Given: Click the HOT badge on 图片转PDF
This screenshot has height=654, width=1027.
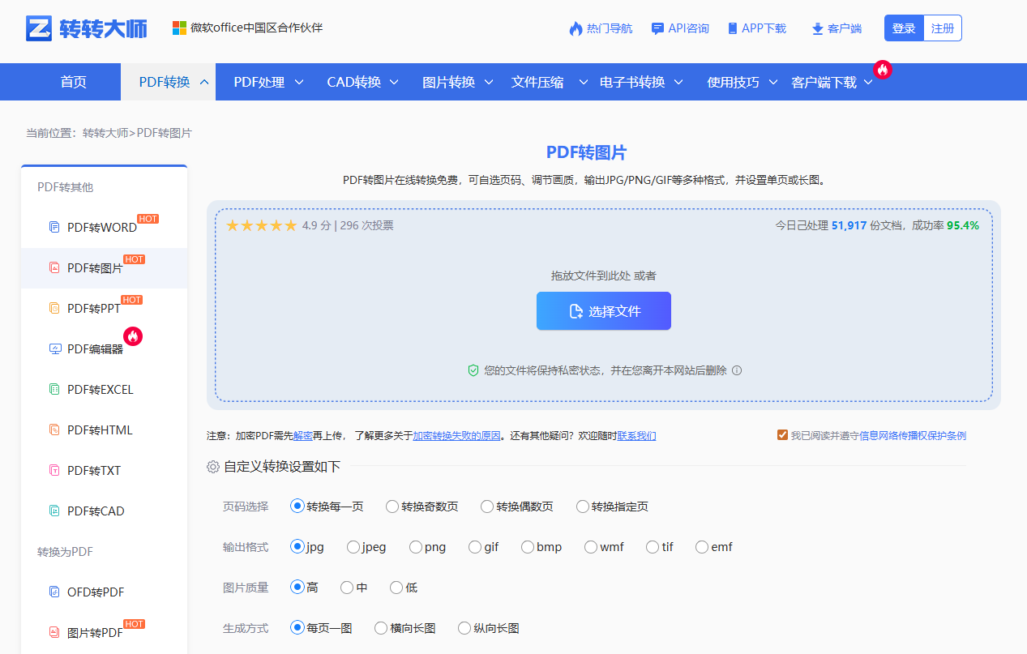Looking at the screenshot, I should point(134,624).
